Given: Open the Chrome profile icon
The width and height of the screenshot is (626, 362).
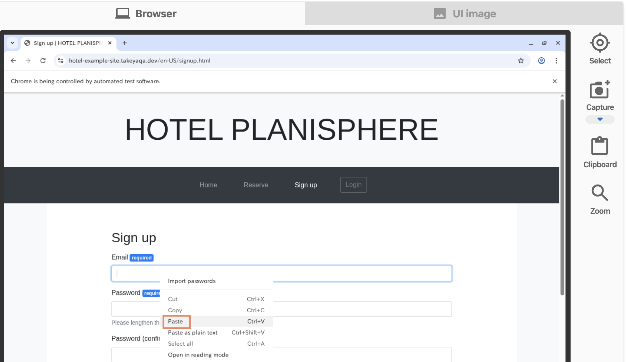Looking at the screenshot, I should point(541,61).
